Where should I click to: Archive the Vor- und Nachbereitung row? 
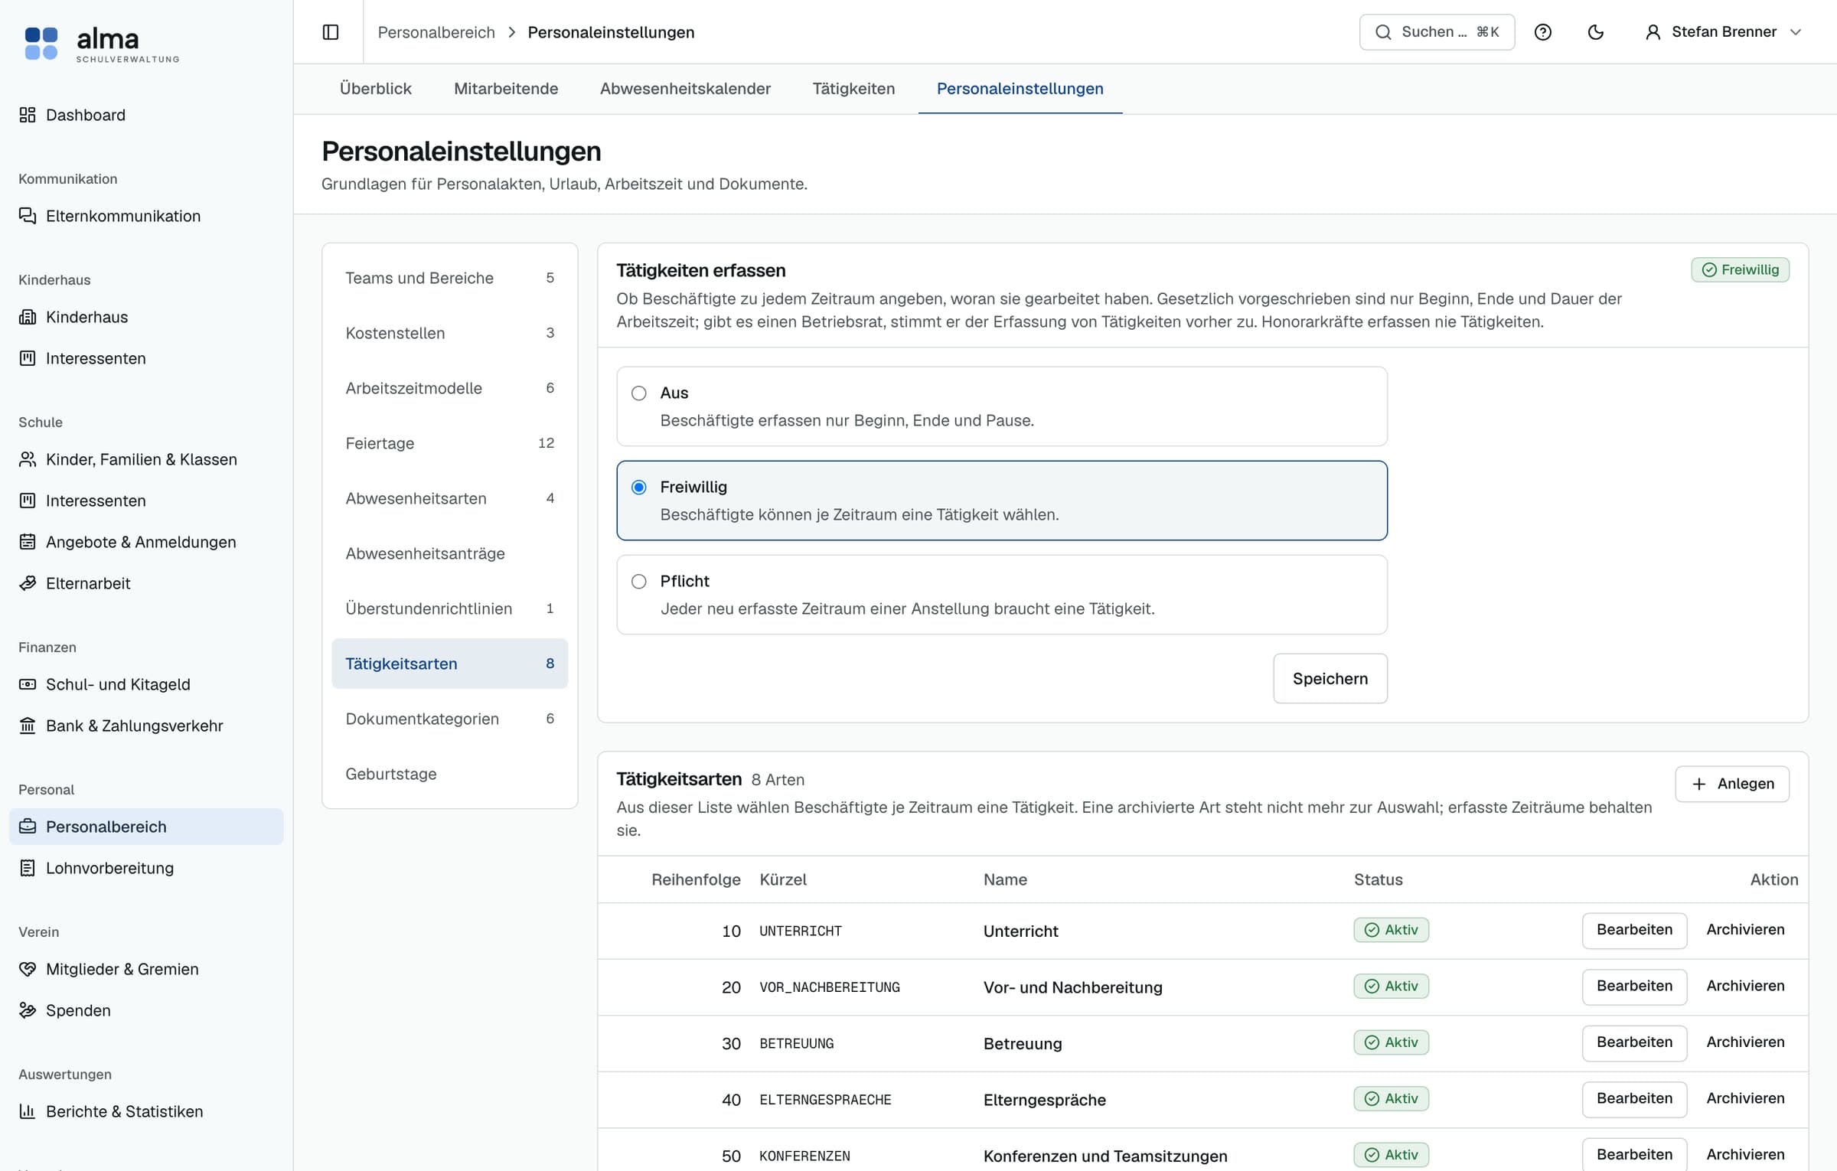(1745, 986)
